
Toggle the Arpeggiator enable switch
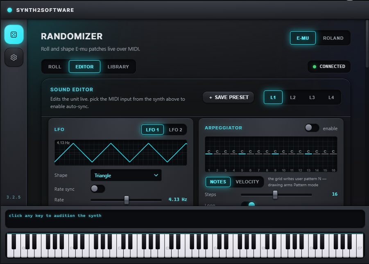(312, 128)
